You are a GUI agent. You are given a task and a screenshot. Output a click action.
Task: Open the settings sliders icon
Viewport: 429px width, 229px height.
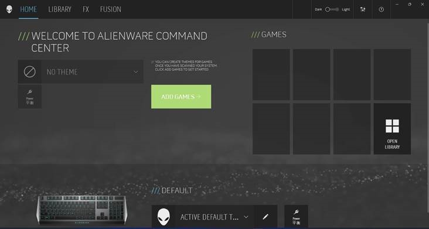click(x=363, y=9)
